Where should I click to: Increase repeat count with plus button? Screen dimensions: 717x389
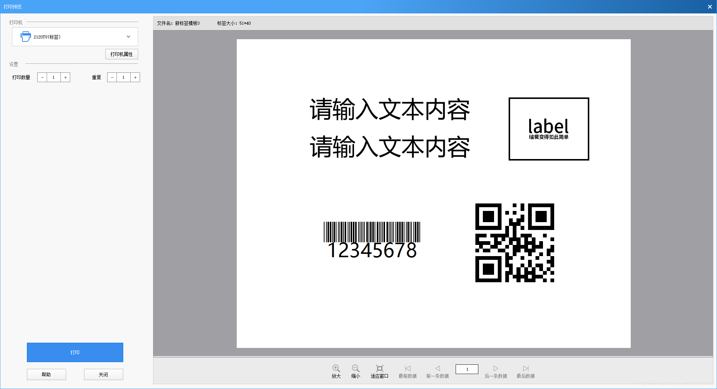(x=135, y=77)
